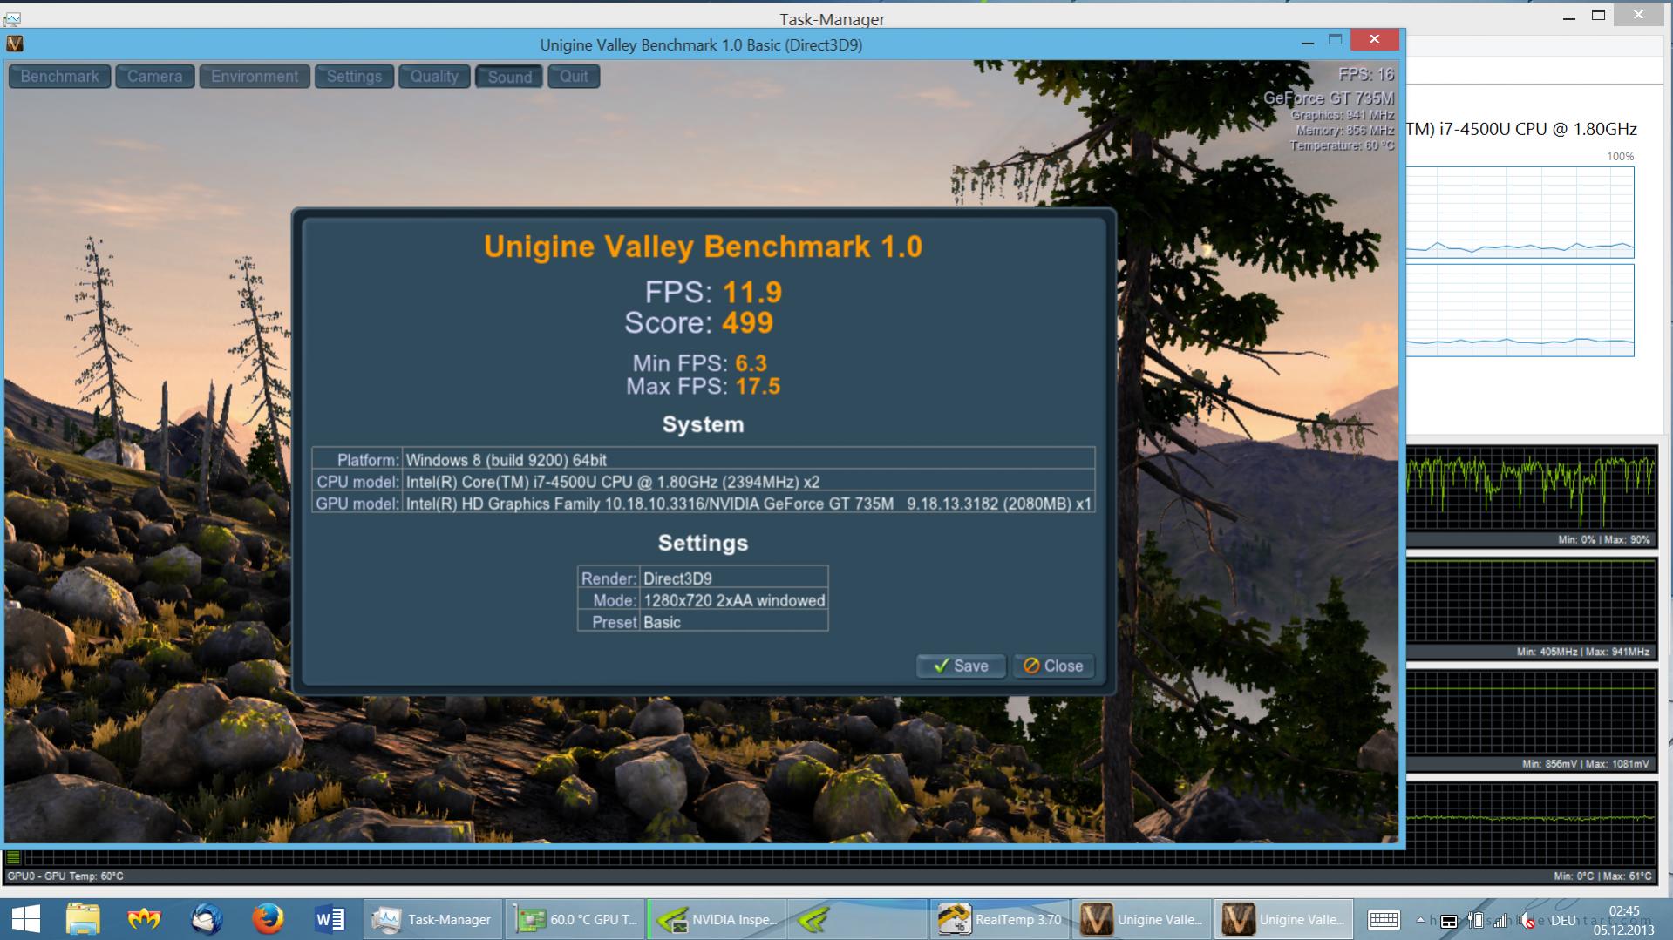Click the muted volume tray icon
1673x940 pixels.
click(1527, 920)
